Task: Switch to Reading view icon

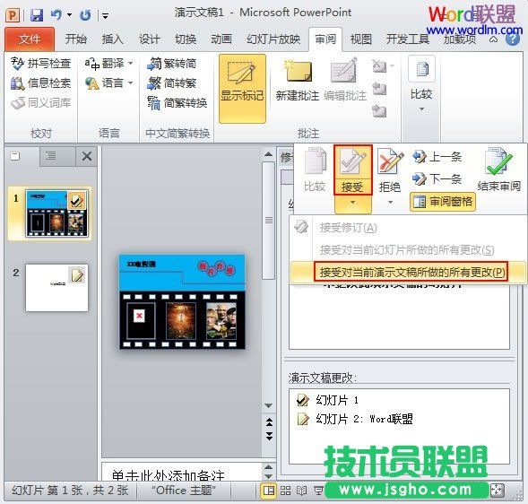Action: click(x=301, y=491)
